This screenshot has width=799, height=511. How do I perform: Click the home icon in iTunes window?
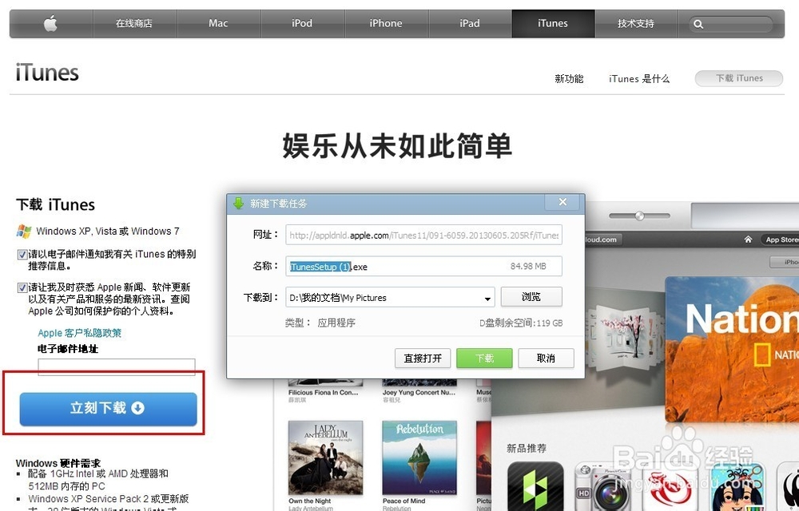pos(748,240)
